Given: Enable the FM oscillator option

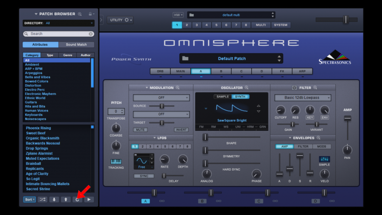Looking at the screenshot, I should [x=201, y=127].
